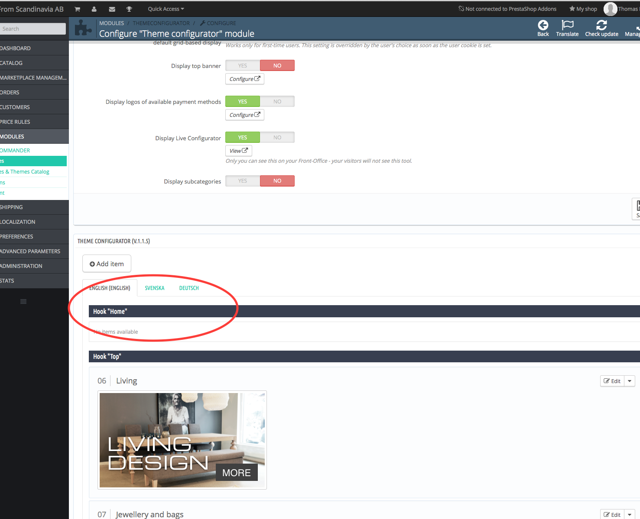Edit the Jewellery and bags item
This screenshot has width=640, height=519.
(x=612, y=515)
